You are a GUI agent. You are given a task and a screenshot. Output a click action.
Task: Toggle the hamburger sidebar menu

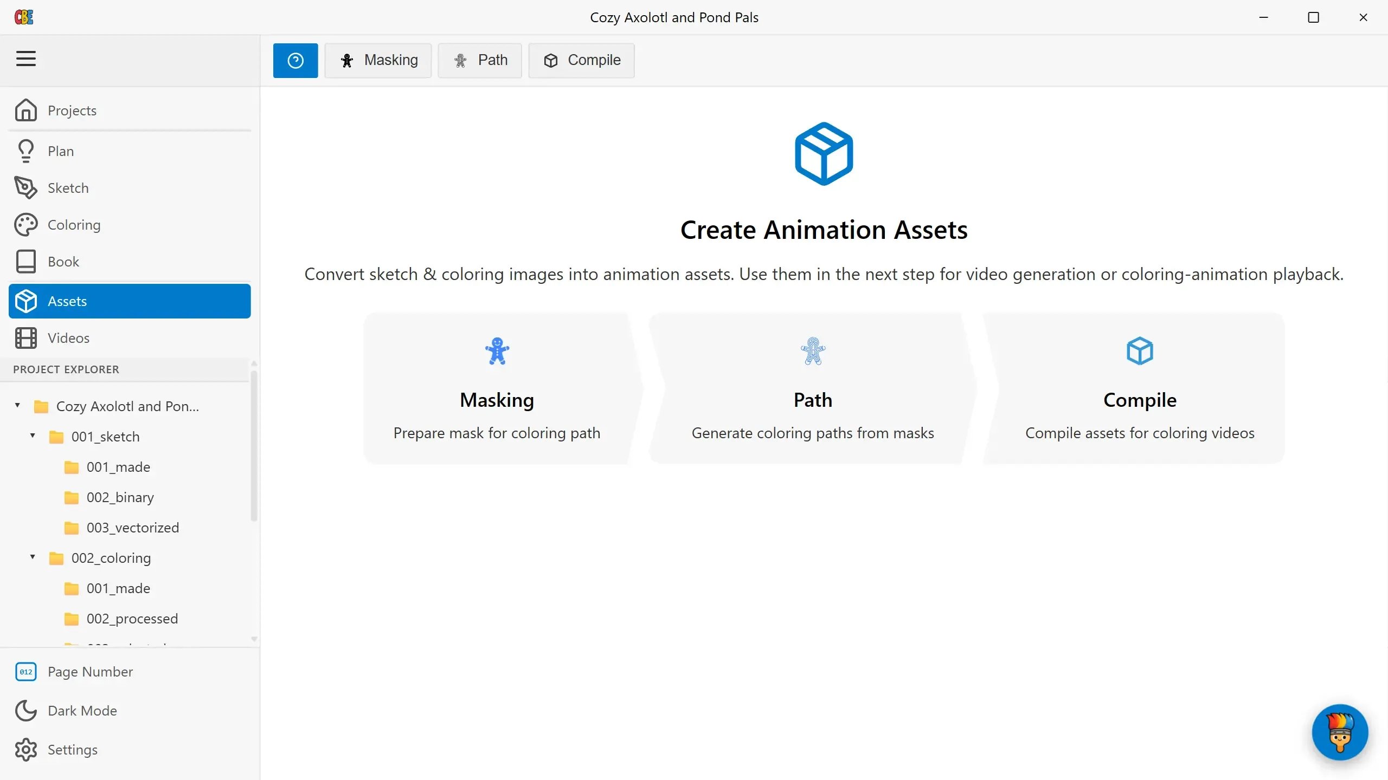coord(26,58)
